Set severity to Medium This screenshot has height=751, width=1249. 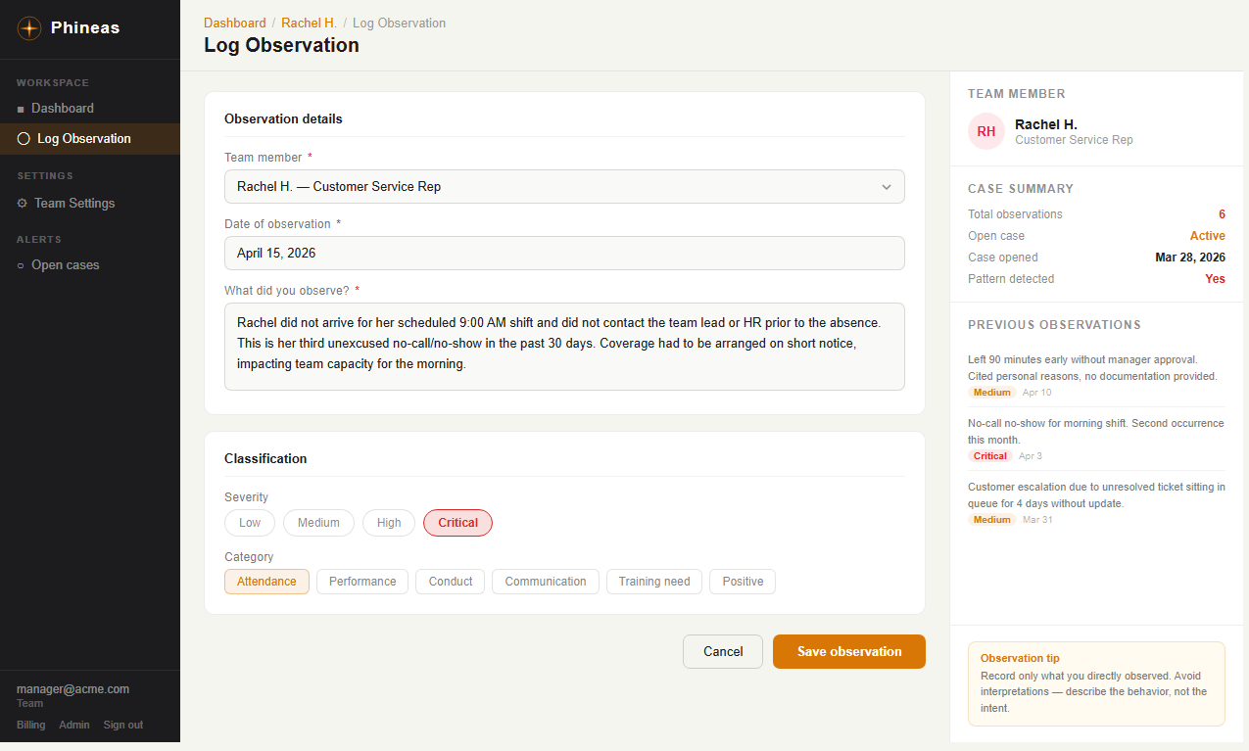318,523
